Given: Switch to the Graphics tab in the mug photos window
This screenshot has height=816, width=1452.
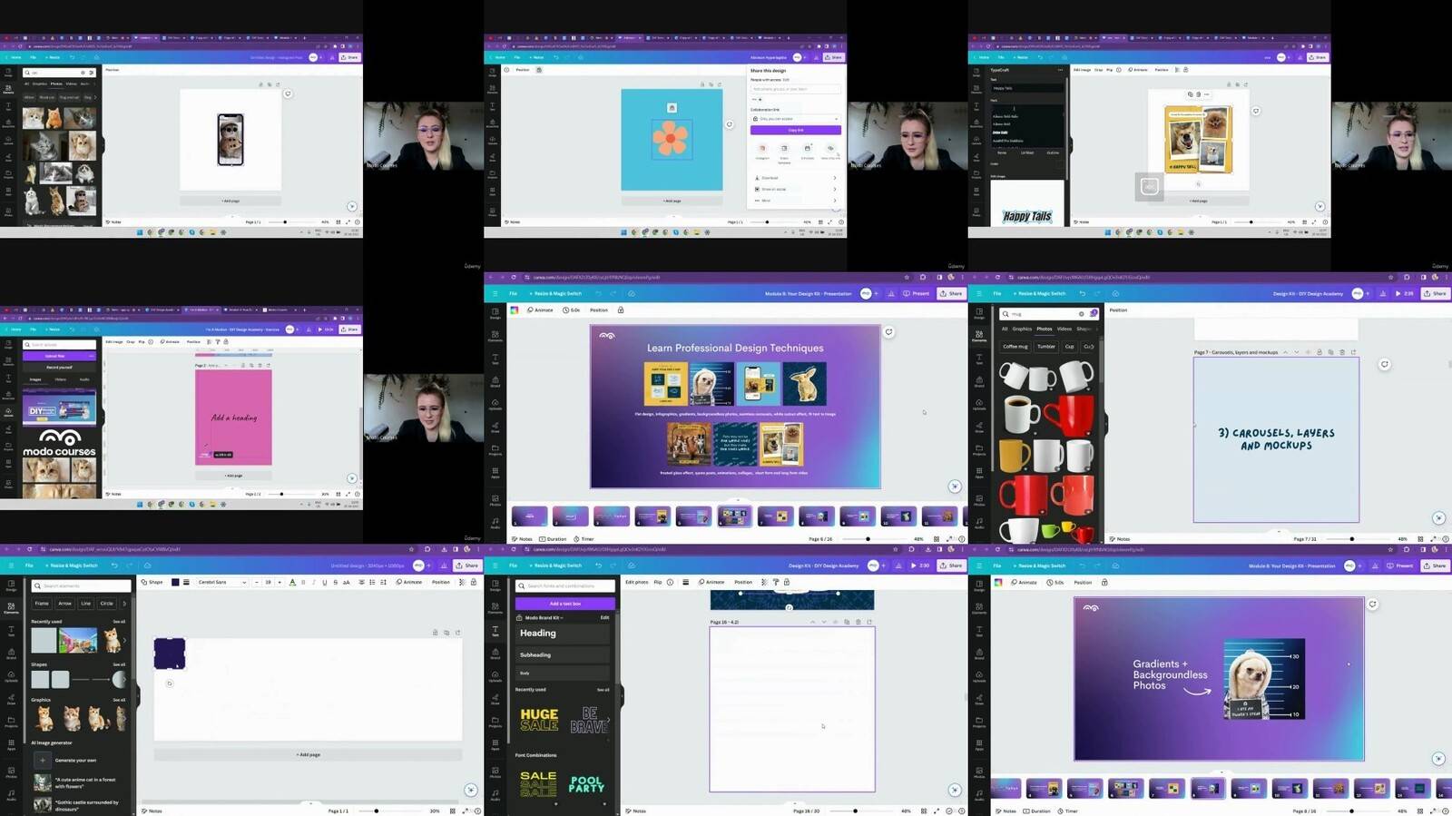Looking at the screenshot, I should tap(1022, 329).
